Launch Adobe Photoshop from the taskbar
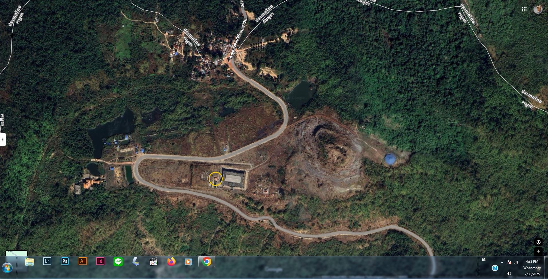 (65, 261)
